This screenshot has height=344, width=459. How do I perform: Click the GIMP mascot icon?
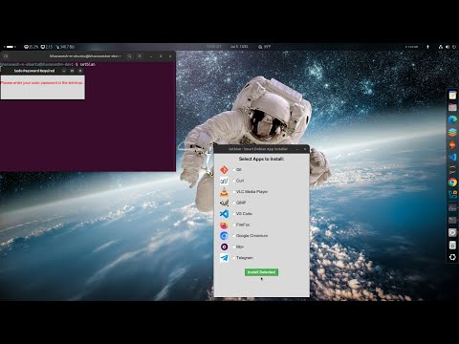pos(224,203)
